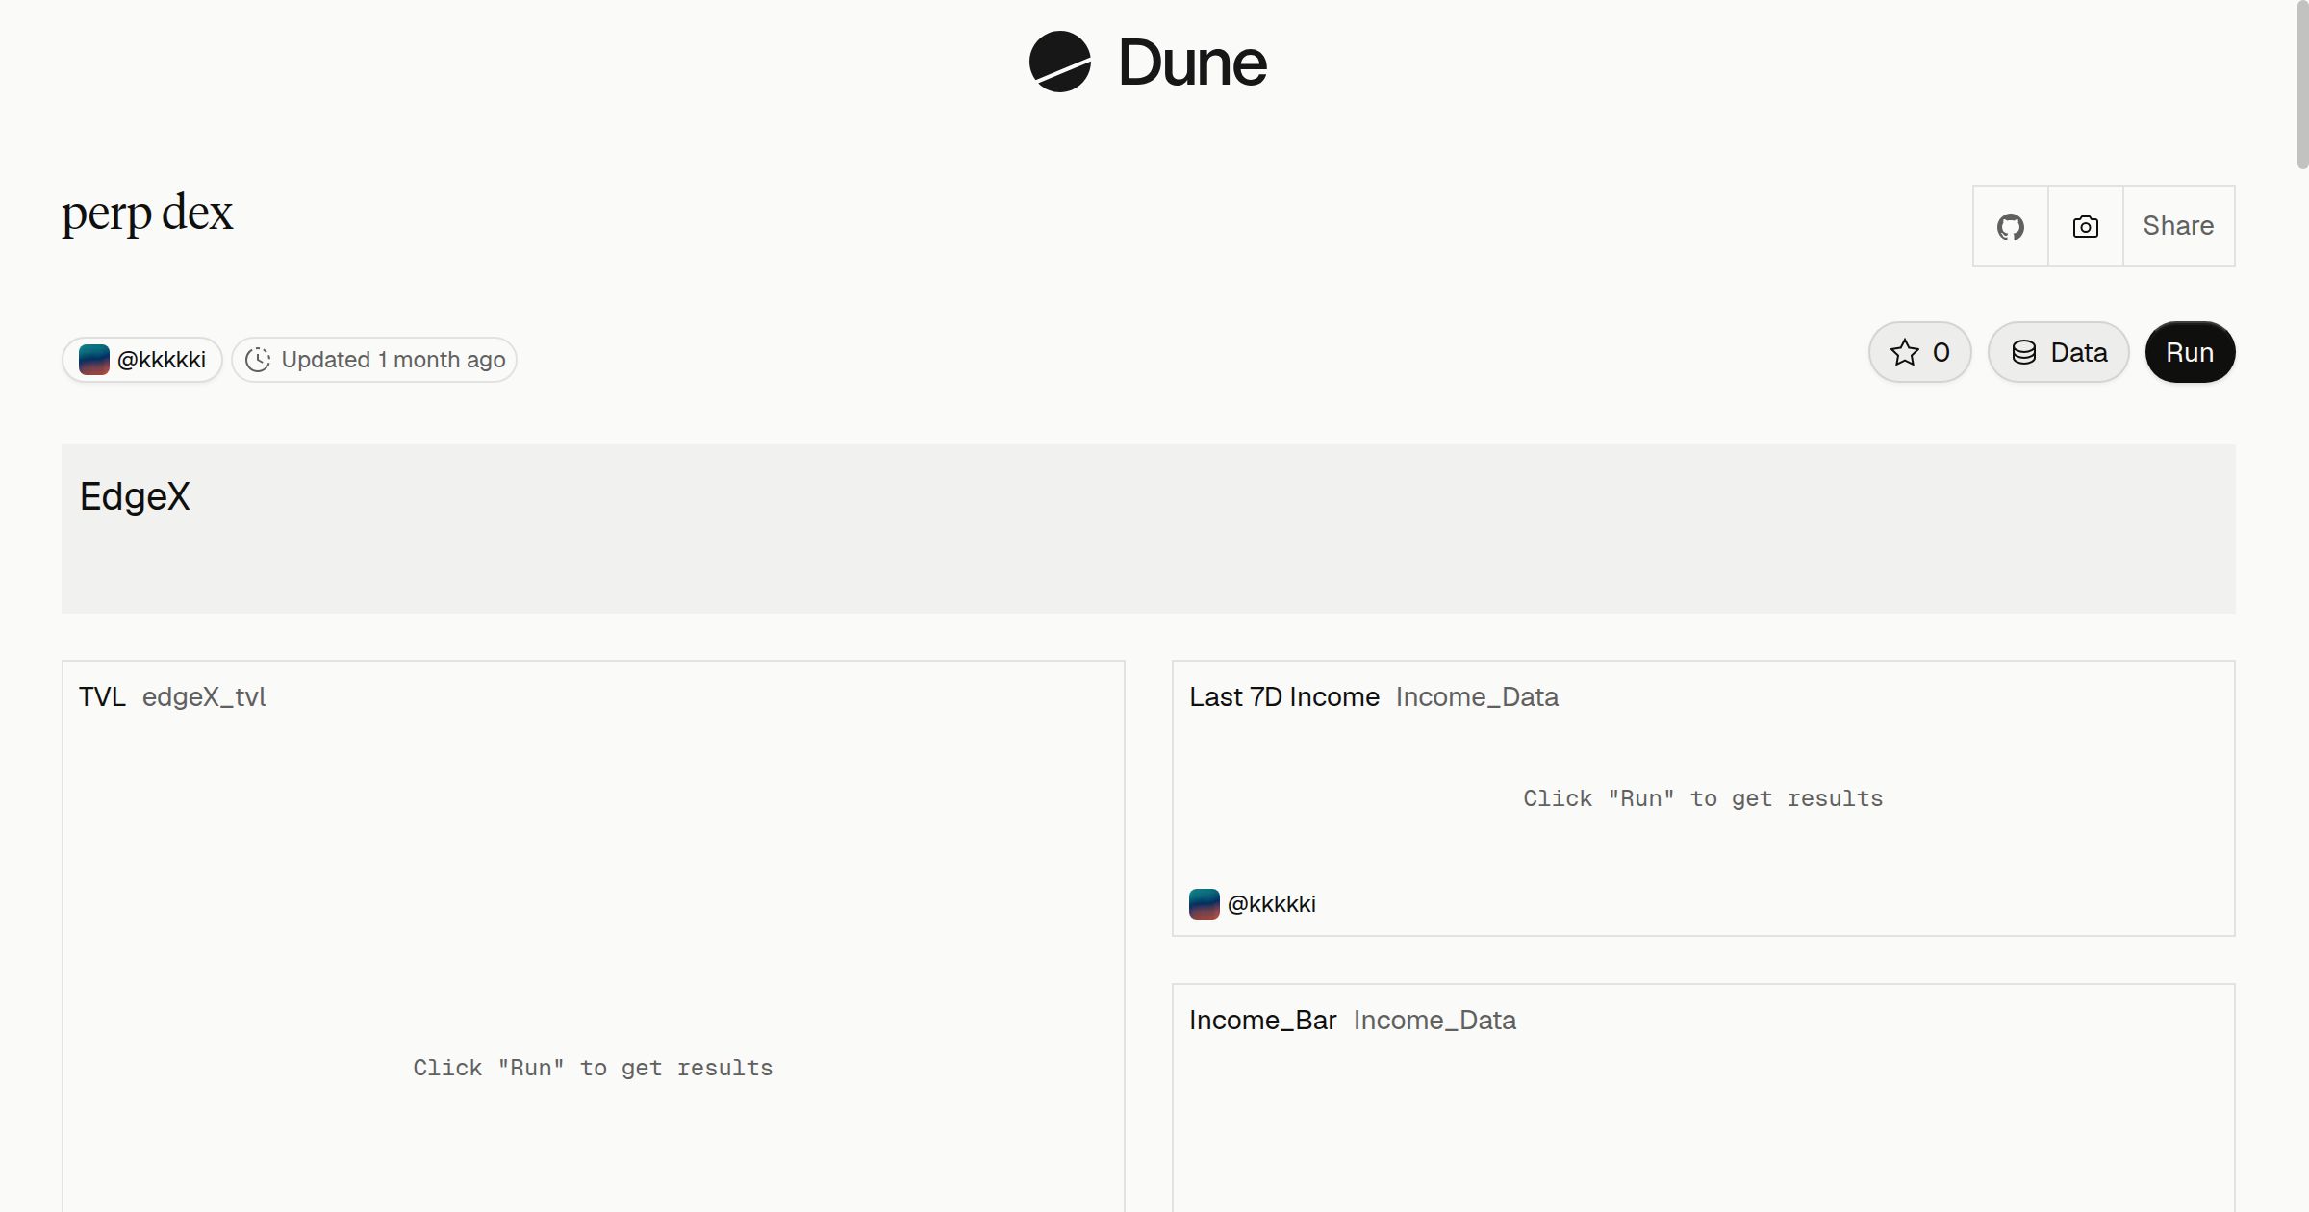Click the Updated 1 month ago badge
Image resolution: width=2309 pixels, height=1212 pixels.
[374, 360]
